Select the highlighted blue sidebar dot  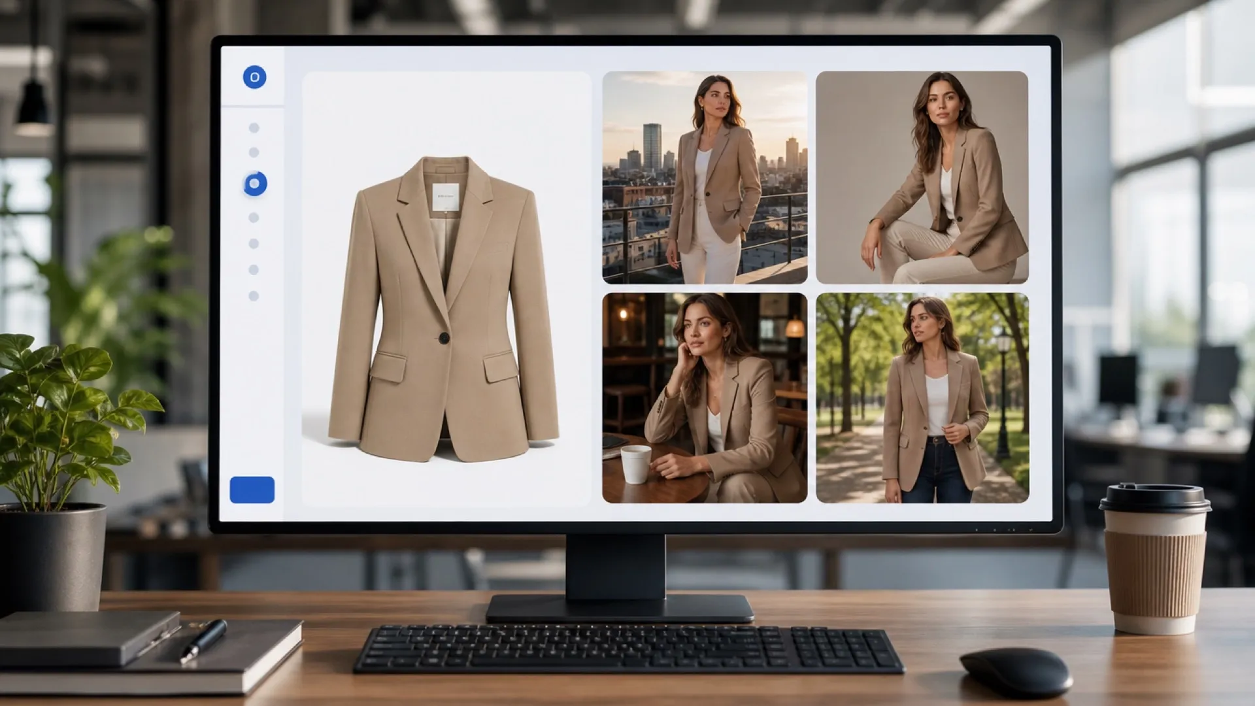click(254, 184)
